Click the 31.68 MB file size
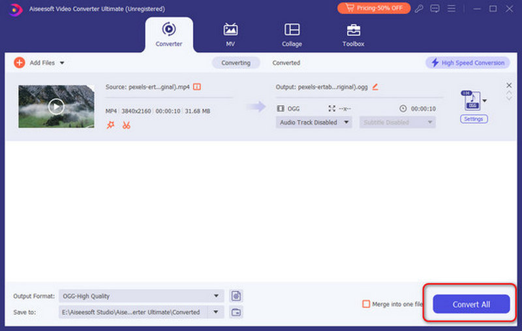The image size is (522, 331). (198, 111)
